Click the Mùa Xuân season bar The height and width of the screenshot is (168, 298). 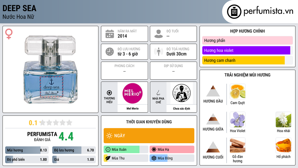coord(126,150)
